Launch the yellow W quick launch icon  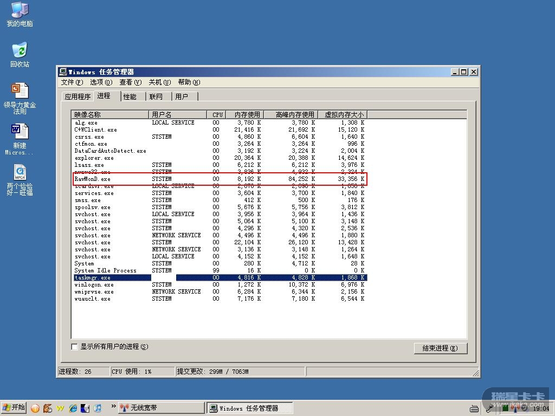pos(60,408)
